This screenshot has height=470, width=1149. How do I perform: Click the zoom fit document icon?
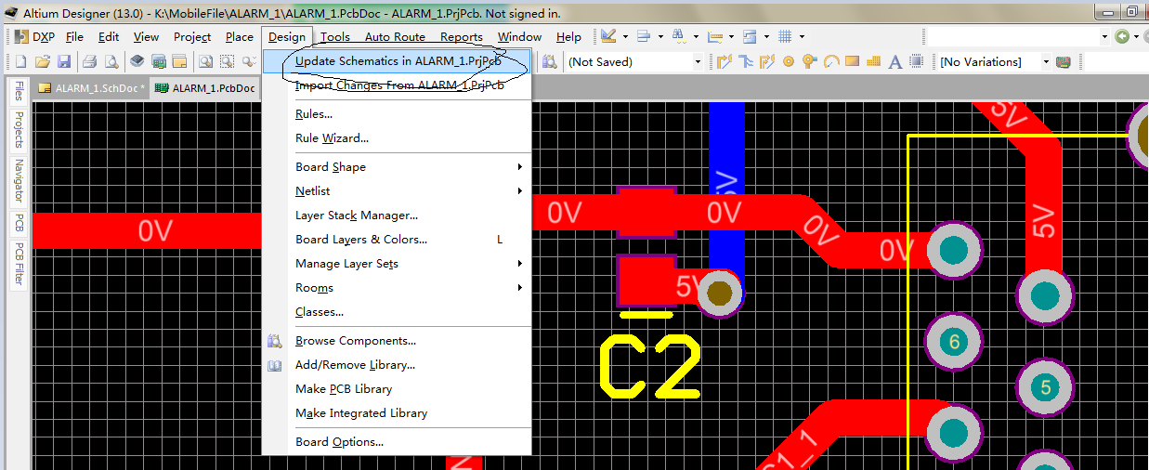205,61
